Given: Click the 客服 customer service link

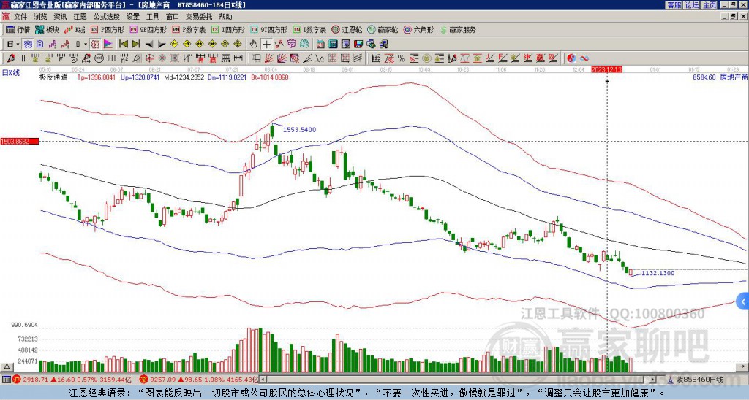Looking at the screenshot, I should tap(674, 5).
